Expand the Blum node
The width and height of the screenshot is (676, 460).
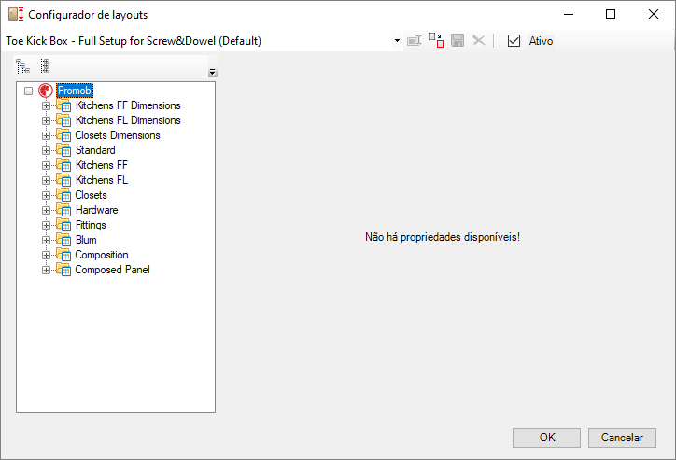tap(46, 241)
